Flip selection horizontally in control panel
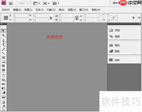The height and width of the screenshot is (112, 142). pyautogui.click(x=103, y=20)
